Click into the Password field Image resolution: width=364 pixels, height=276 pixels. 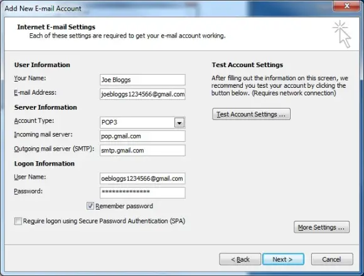(142, 193)
